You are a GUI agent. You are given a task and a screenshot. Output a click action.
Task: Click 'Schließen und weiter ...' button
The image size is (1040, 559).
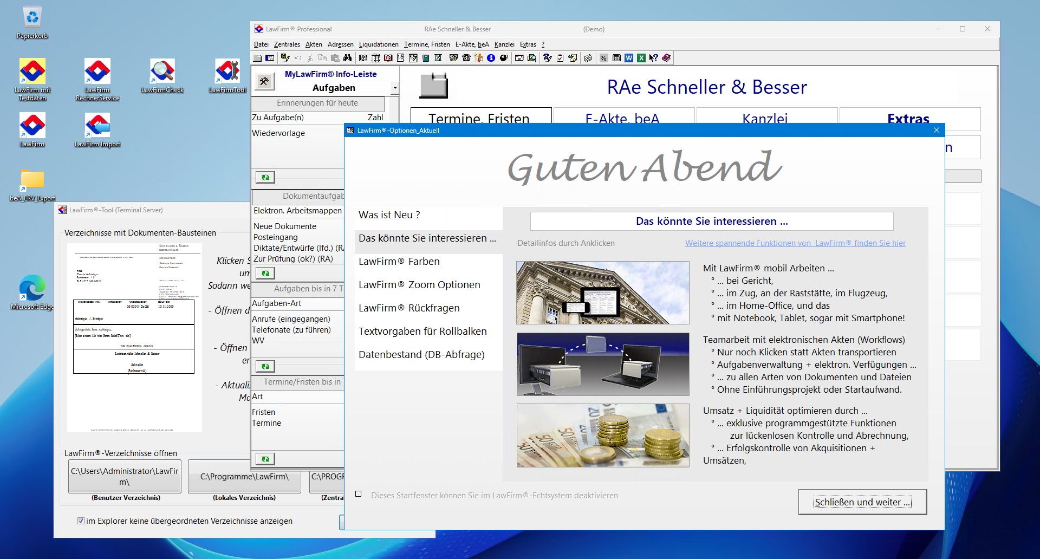862,502
